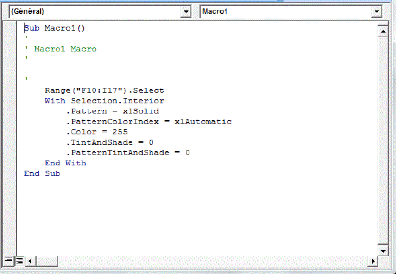This screenshot has height=274, width=396.
Task: Click the green Macro1 Macro comment
Action: [x=65, y=49]
